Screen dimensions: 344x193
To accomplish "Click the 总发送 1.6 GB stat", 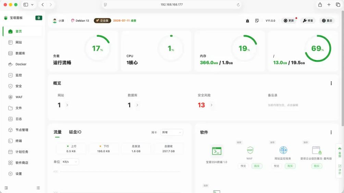I will (x=136, y=149).
